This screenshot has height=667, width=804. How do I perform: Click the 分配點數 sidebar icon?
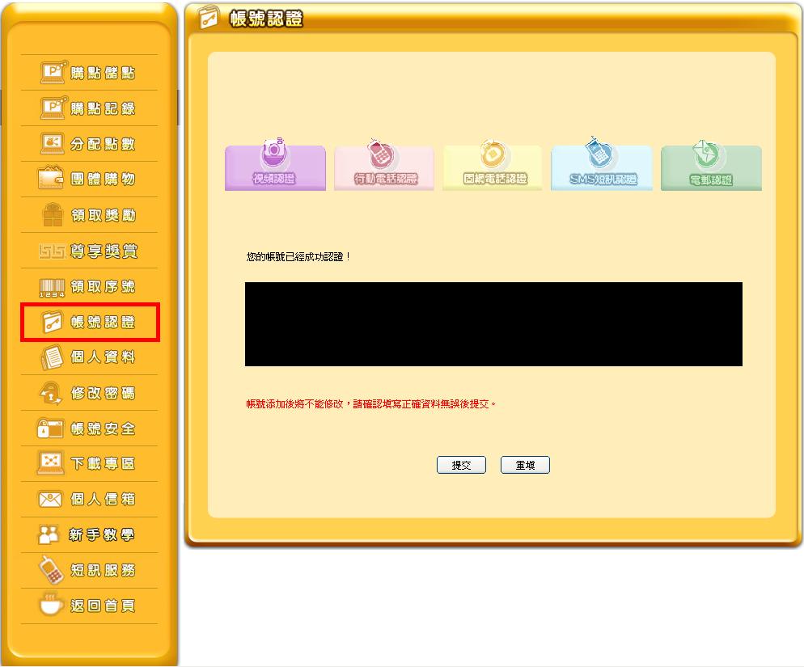pyautogui.click(x=53, y=144)
